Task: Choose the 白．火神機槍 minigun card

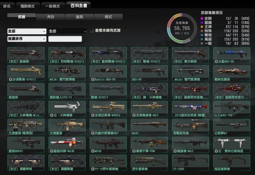Action: [x=67, y=109]
